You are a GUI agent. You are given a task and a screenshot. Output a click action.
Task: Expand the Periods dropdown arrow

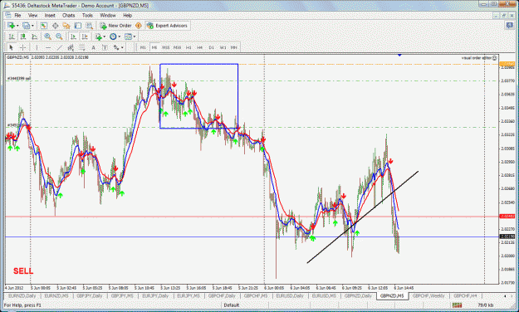coord(120,37)
